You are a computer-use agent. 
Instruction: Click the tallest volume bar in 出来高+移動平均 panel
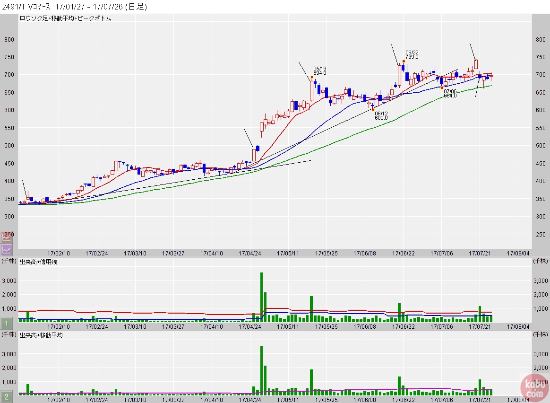coord(261,370)
